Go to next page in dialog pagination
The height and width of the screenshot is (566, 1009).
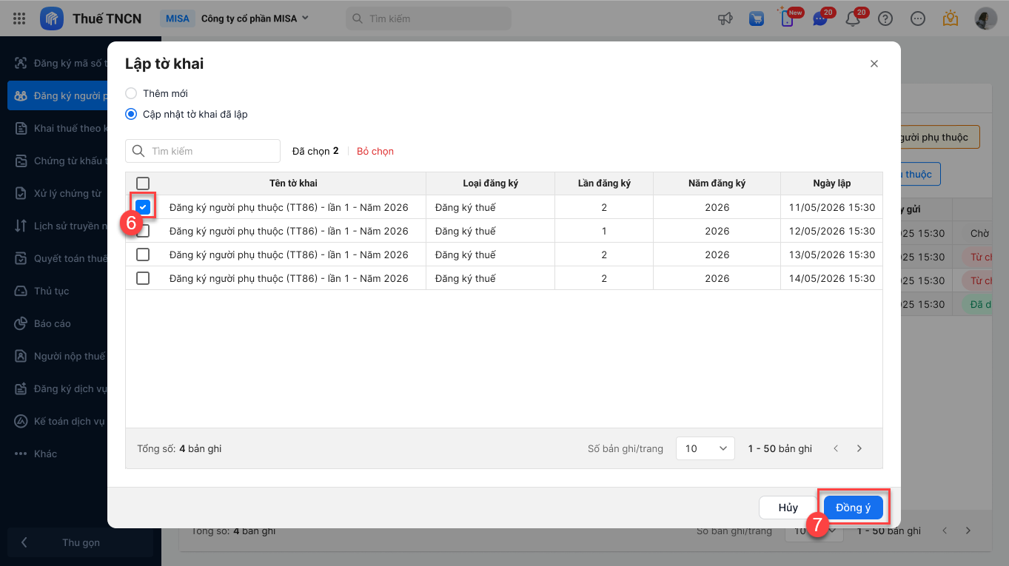[x=859, y=448]
